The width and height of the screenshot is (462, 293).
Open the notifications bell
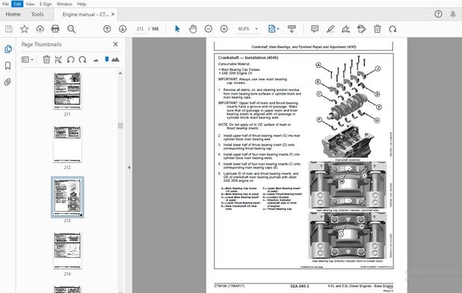click(x=453, y=14)
